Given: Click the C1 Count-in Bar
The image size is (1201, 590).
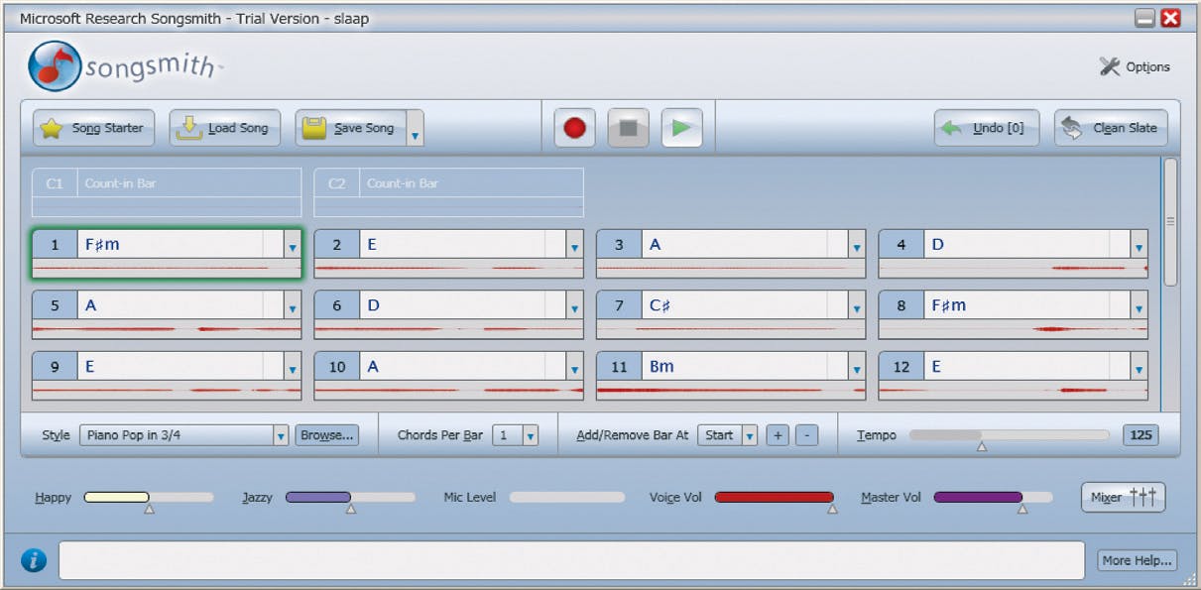Looking at the screenshot, I should (x=167, y=192).
